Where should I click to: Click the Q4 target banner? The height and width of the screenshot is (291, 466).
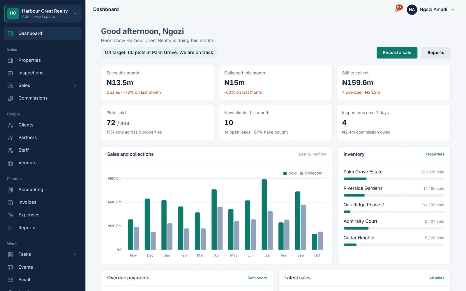pos(160,53)
